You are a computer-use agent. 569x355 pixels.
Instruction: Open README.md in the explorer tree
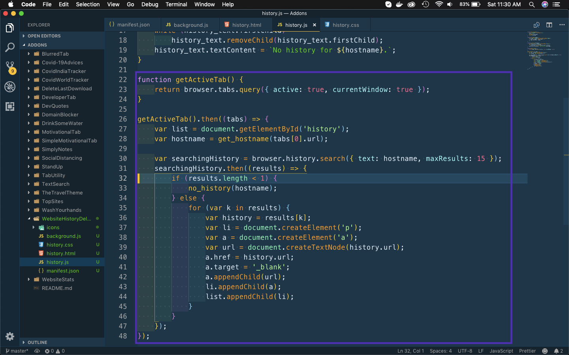[x=62, y=288]
